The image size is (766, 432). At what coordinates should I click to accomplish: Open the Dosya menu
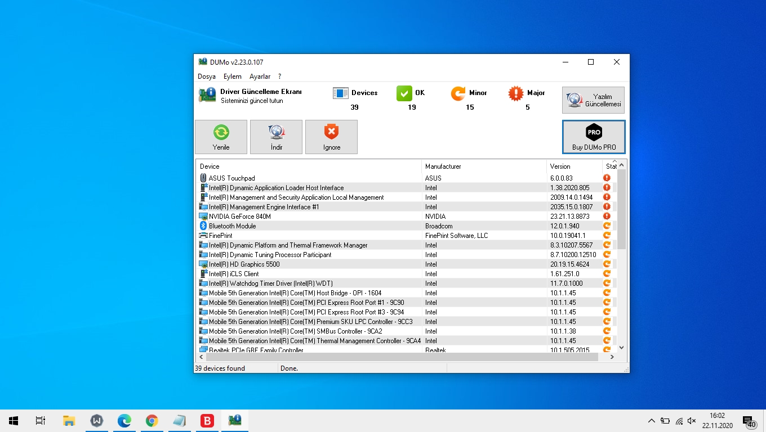207,76
